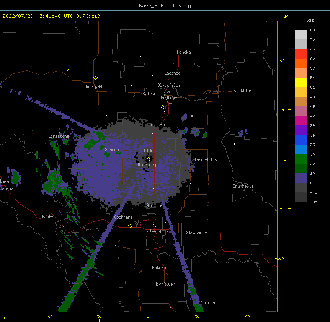Viewport: 330px width, 322px height.
Task: Click the dBZ legend heading
Action: [310, 21]
